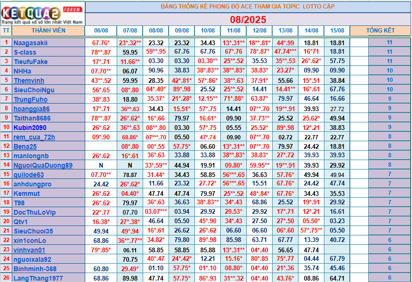Screen dimensions: 412x282
Task: Open the S-class member link
Action: coord(25,52)
